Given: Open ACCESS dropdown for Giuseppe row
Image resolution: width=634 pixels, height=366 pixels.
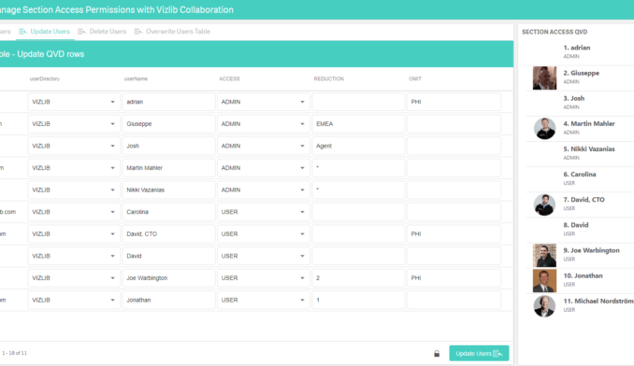Looking at the screenshot, I should 264,124.
